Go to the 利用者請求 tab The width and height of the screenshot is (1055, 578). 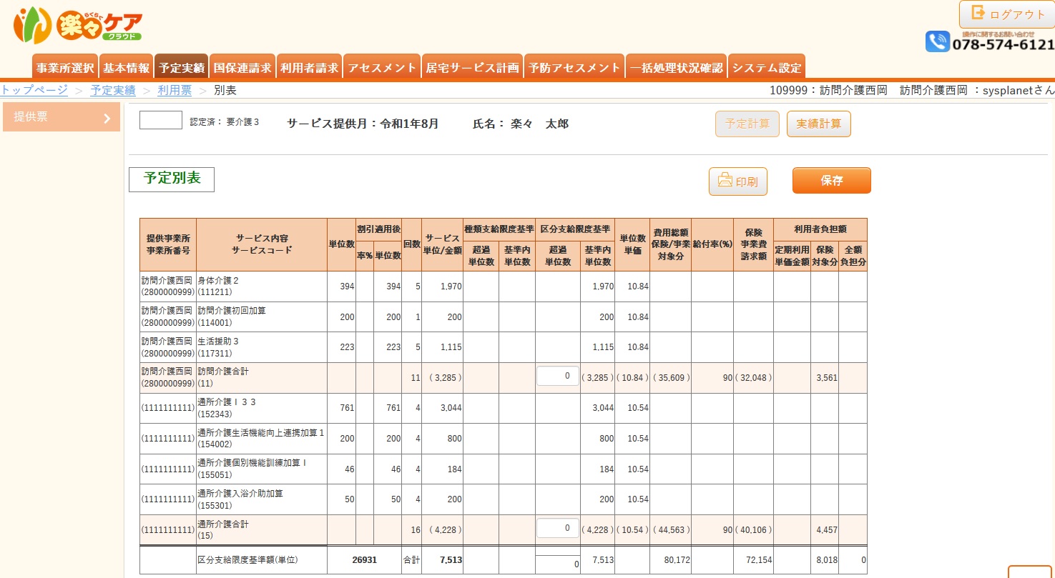coord(309,68)
